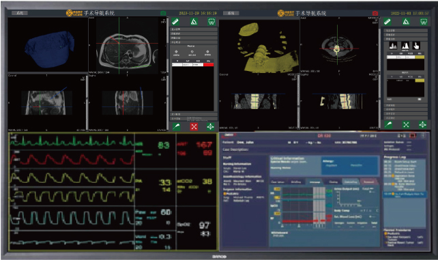Toggle the small checkbox below the lower color table

tap(420, 99)
